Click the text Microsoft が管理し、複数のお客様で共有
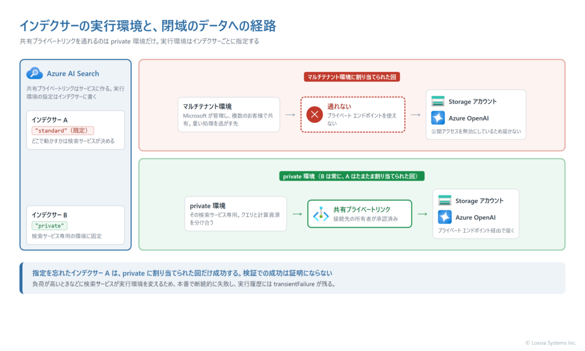 [228, 119]
